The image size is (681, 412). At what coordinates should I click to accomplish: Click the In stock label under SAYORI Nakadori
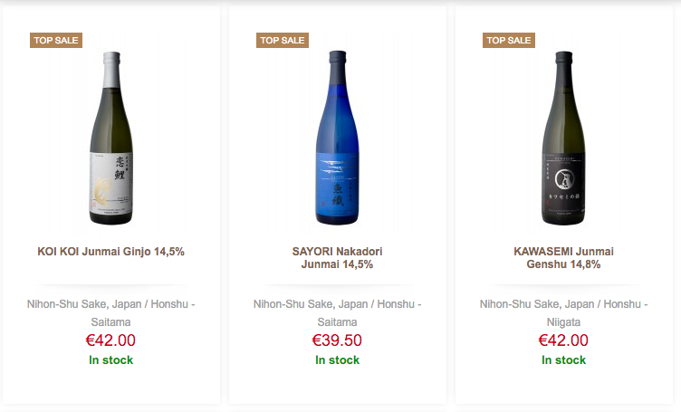pos(337,360)
